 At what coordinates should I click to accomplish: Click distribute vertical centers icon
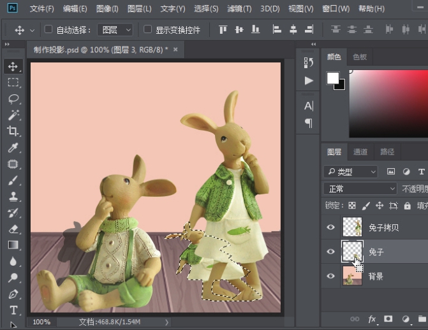click(352, 29)
